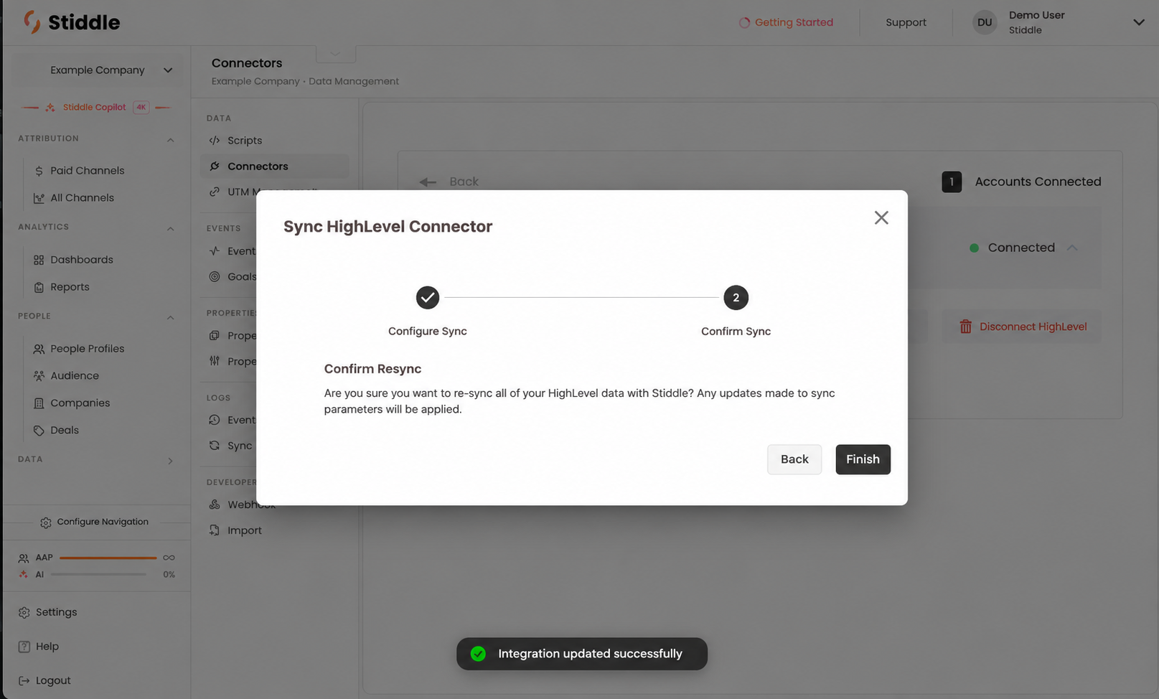
Task: Open Settings gear icon
Action: [x=24, y=612]
